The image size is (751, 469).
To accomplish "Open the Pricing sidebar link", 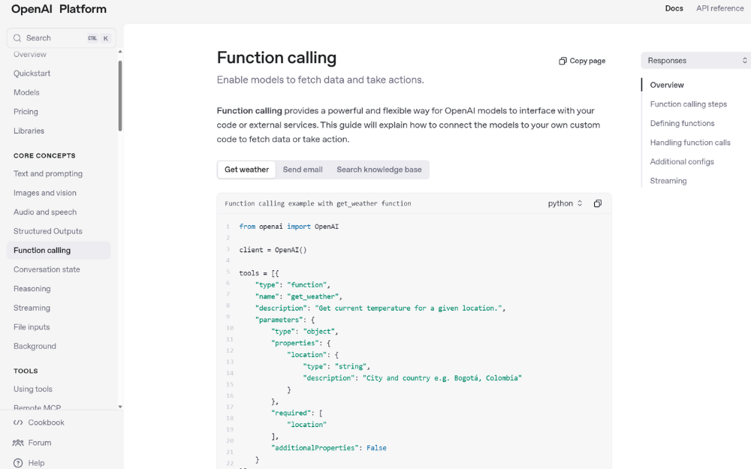I will [26, 112].
